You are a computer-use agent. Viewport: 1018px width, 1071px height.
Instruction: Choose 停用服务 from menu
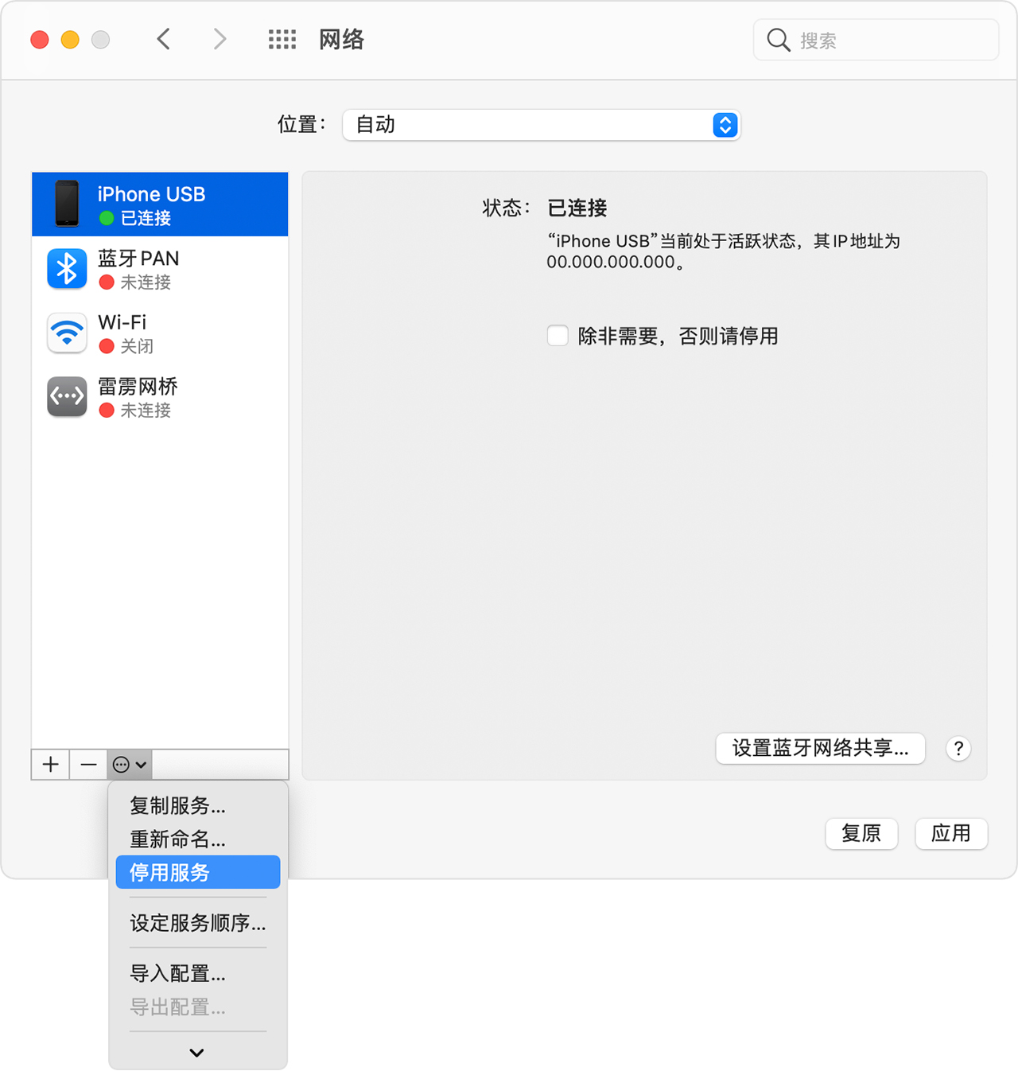pyautogui.click(x=198, y=872)
